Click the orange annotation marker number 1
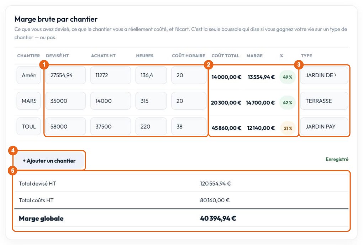Screen dimensions: 363x245 [44, 64]
